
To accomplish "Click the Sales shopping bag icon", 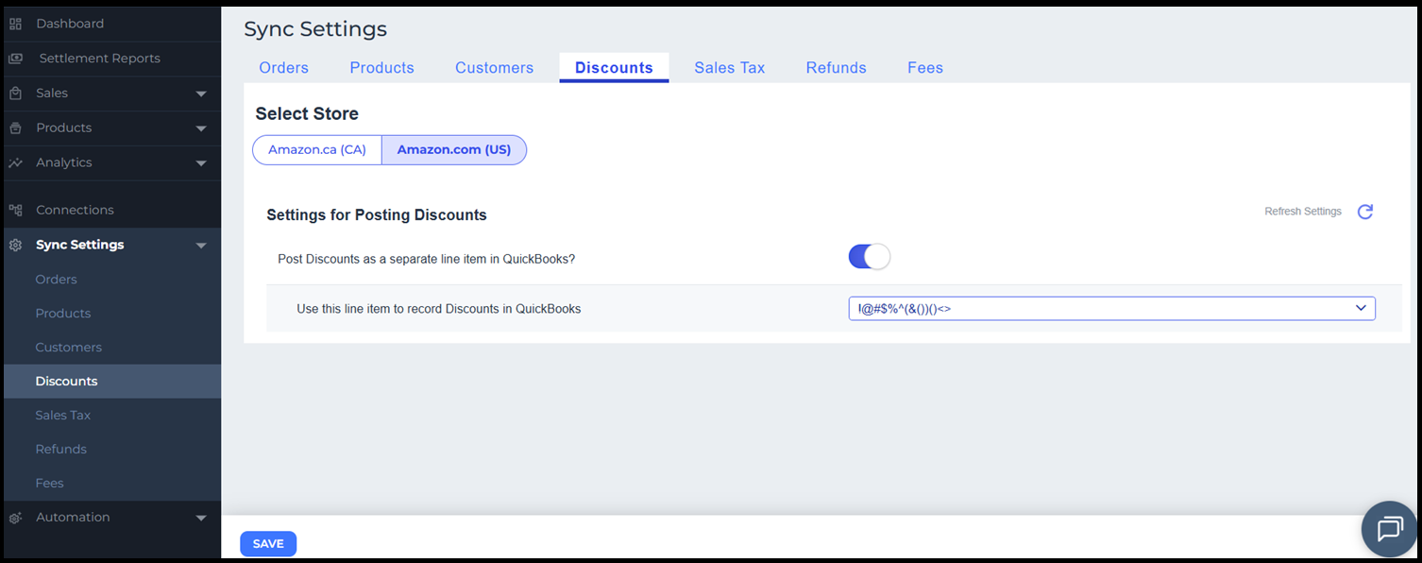I will (15, 94).
